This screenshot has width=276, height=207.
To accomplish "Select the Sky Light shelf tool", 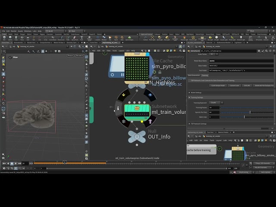I will [210, 38].
